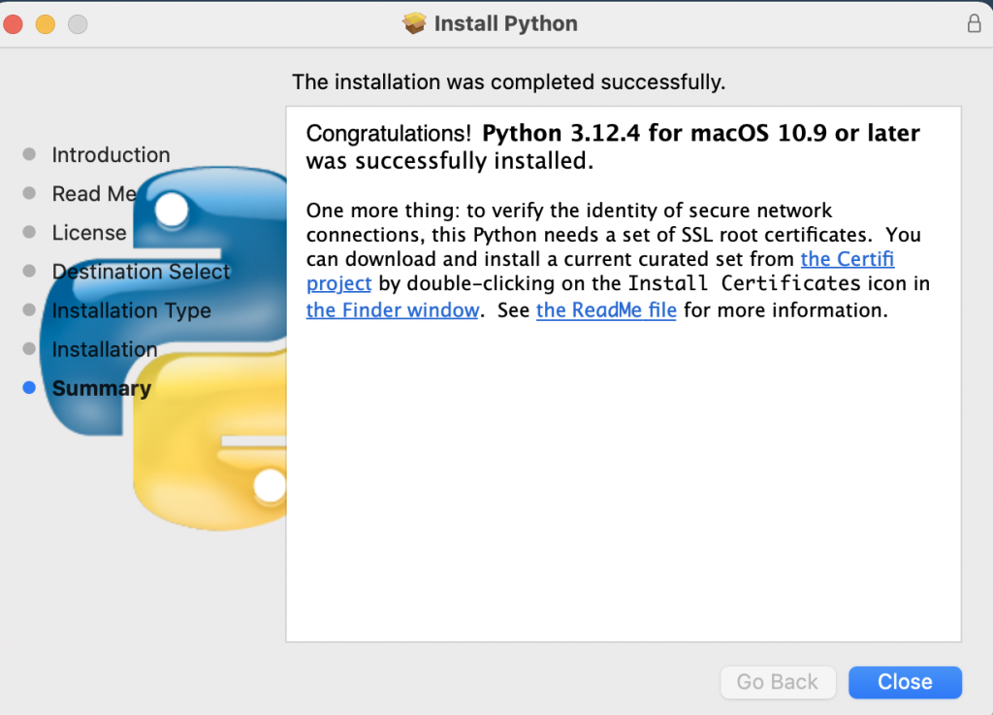Select the Read Me step
This screenshot has width=993, height=715.
pyautogui.click(x=94, y=194)
